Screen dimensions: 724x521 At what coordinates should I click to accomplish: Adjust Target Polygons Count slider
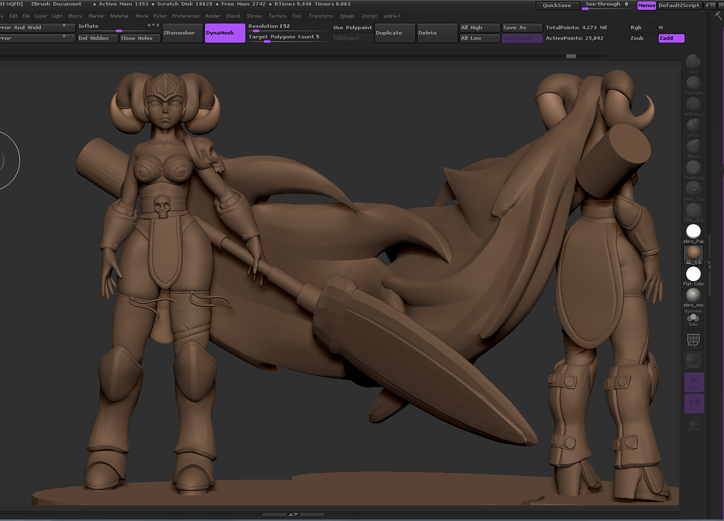click(288, 38)
